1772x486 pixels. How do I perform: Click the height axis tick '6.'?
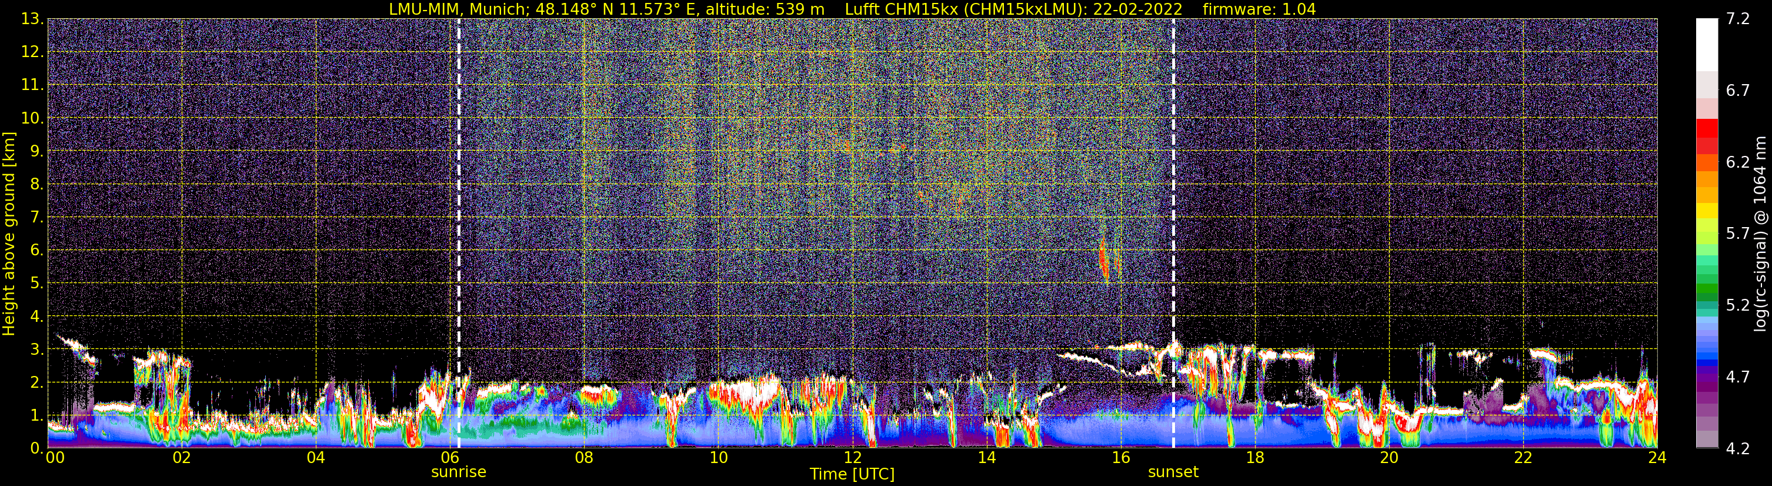[x=37, y=250]
